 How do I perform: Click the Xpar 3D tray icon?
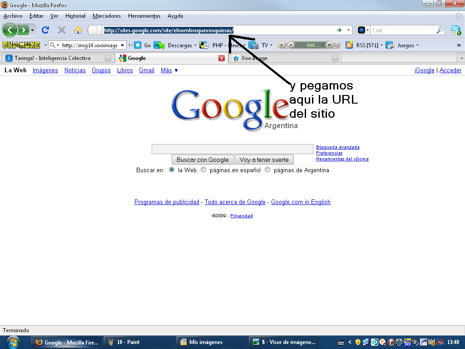407,342
